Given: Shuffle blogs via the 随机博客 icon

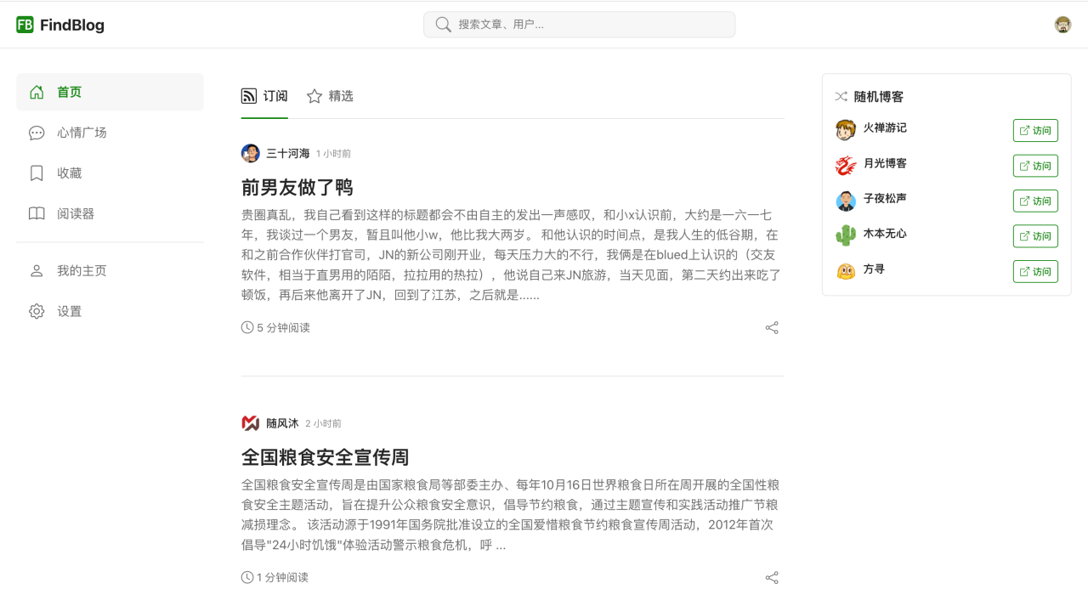Looking at the screenshot, I should (x=841, y=97).
